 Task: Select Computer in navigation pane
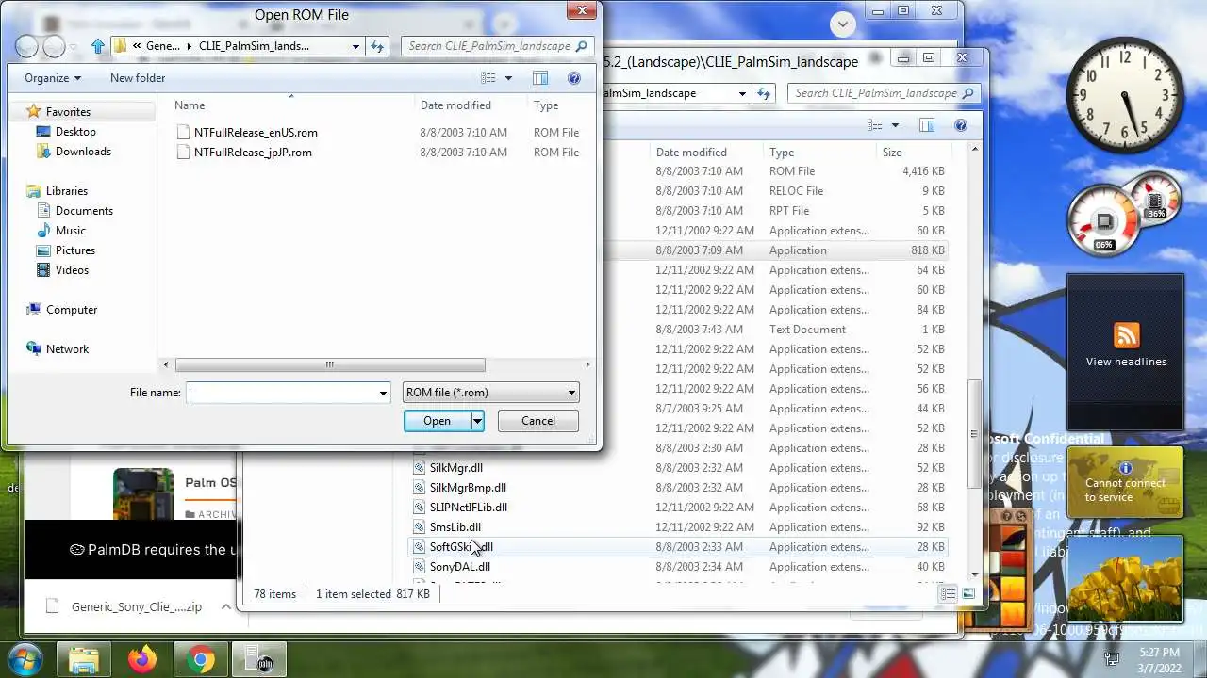[x=72, y=310]
